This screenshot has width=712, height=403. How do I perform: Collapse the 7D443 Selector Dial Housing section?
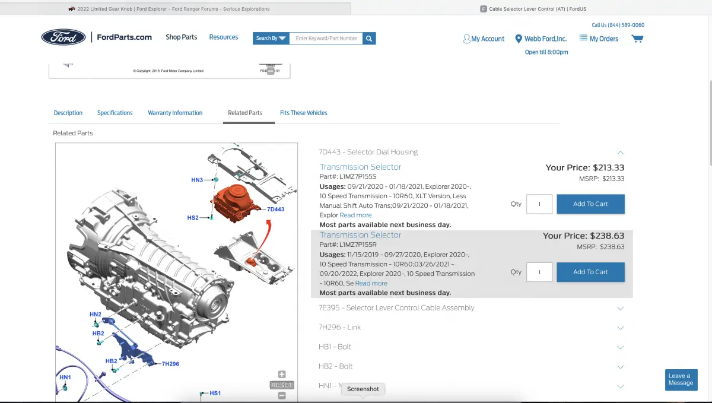620,153
